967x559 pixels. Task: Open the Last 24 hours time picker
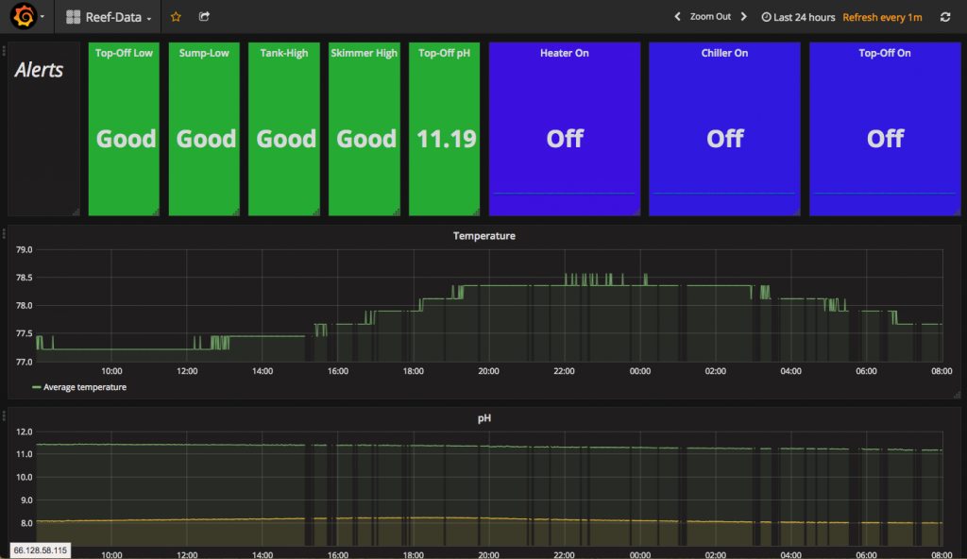(x=798, y=17)
